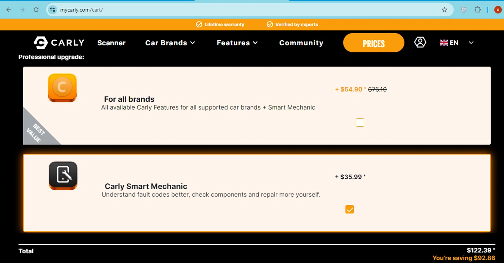Click the Carly Smart Mechanic wrench app icon

[63, 176]
